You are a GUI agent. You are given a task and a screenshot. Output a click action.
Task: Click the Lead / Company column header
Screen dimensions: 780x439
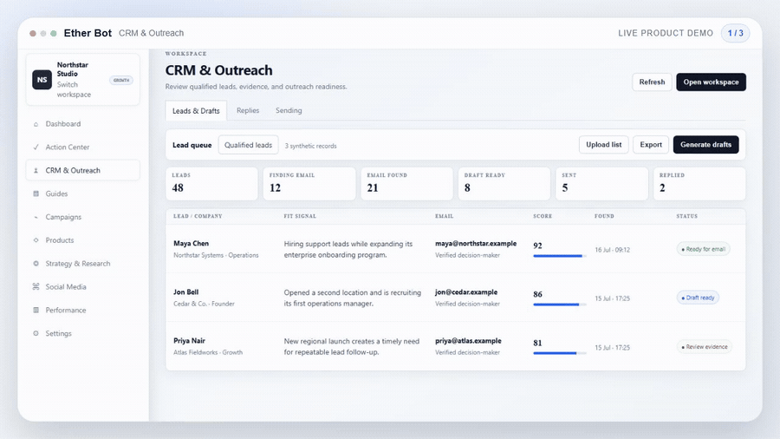coord(198,217)
